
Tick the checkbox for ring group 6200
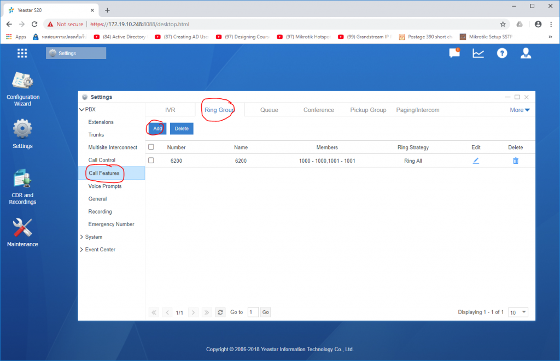coord(151,161)
